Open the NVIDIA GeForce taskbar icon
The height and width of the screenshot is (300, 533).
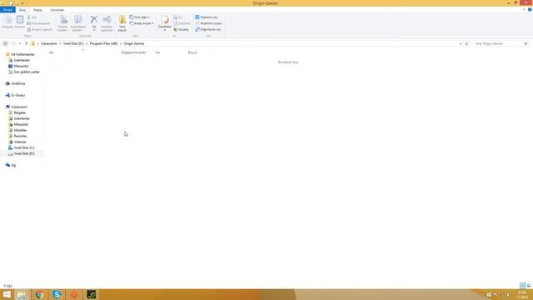click(x=91, y=294)
